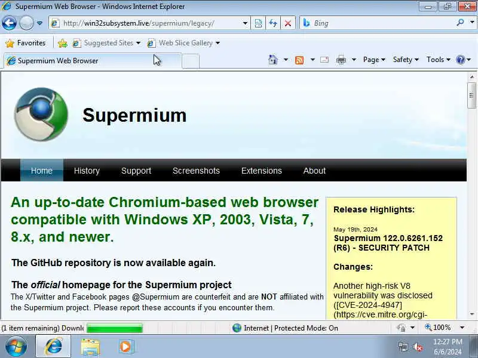Click the page scrollbar down arrow
Image resolution: width=478 pixels, height=358 pixels.
tap(471, 314)
